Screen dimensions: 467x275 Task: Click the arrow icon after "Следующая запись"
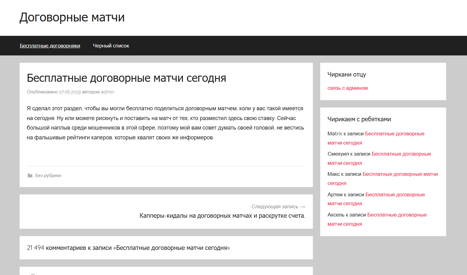coord(303,206)
